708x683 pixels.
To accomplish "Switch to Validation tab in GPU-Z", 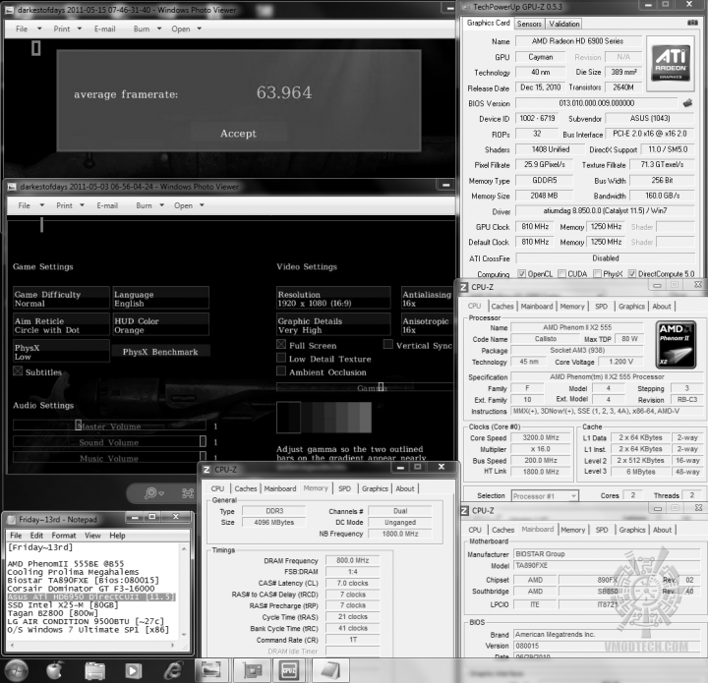I will click(x=564, y=24).
